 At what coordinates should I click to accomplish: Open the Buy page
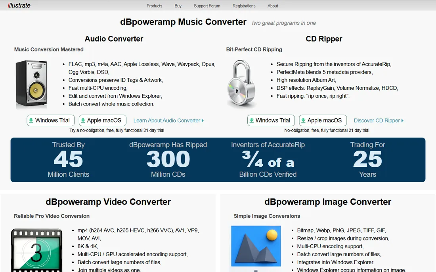(178, 6)
